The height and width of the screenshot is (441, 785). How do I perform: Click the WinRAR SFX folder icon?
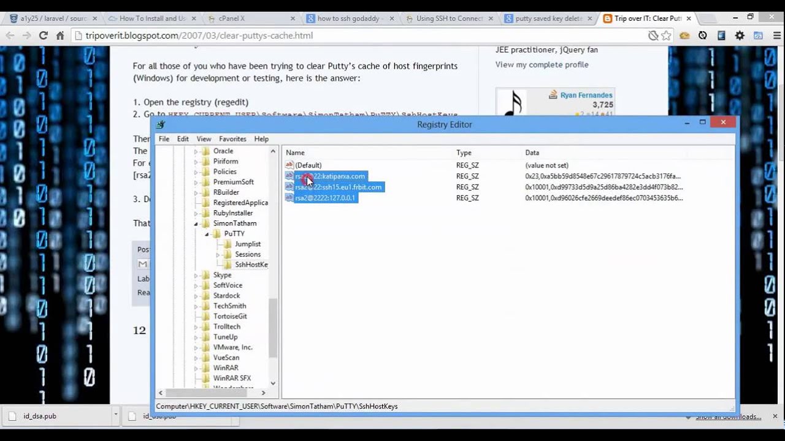206,378
